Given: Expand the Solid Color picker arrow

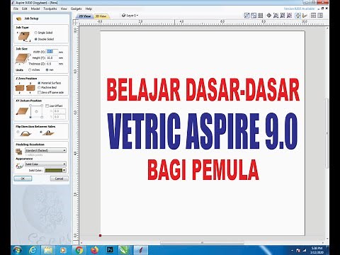Looking at the screenshot, I should point(64,170).
